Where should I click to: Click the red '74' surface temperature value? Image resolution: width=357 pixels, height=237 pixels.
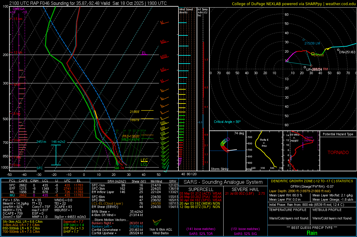[x=122, y=168]
